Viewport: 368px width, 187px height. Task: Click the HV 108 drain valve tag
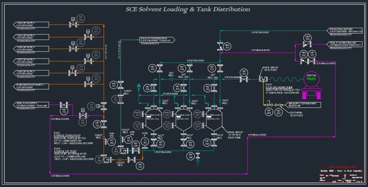[x=190, y=156]
